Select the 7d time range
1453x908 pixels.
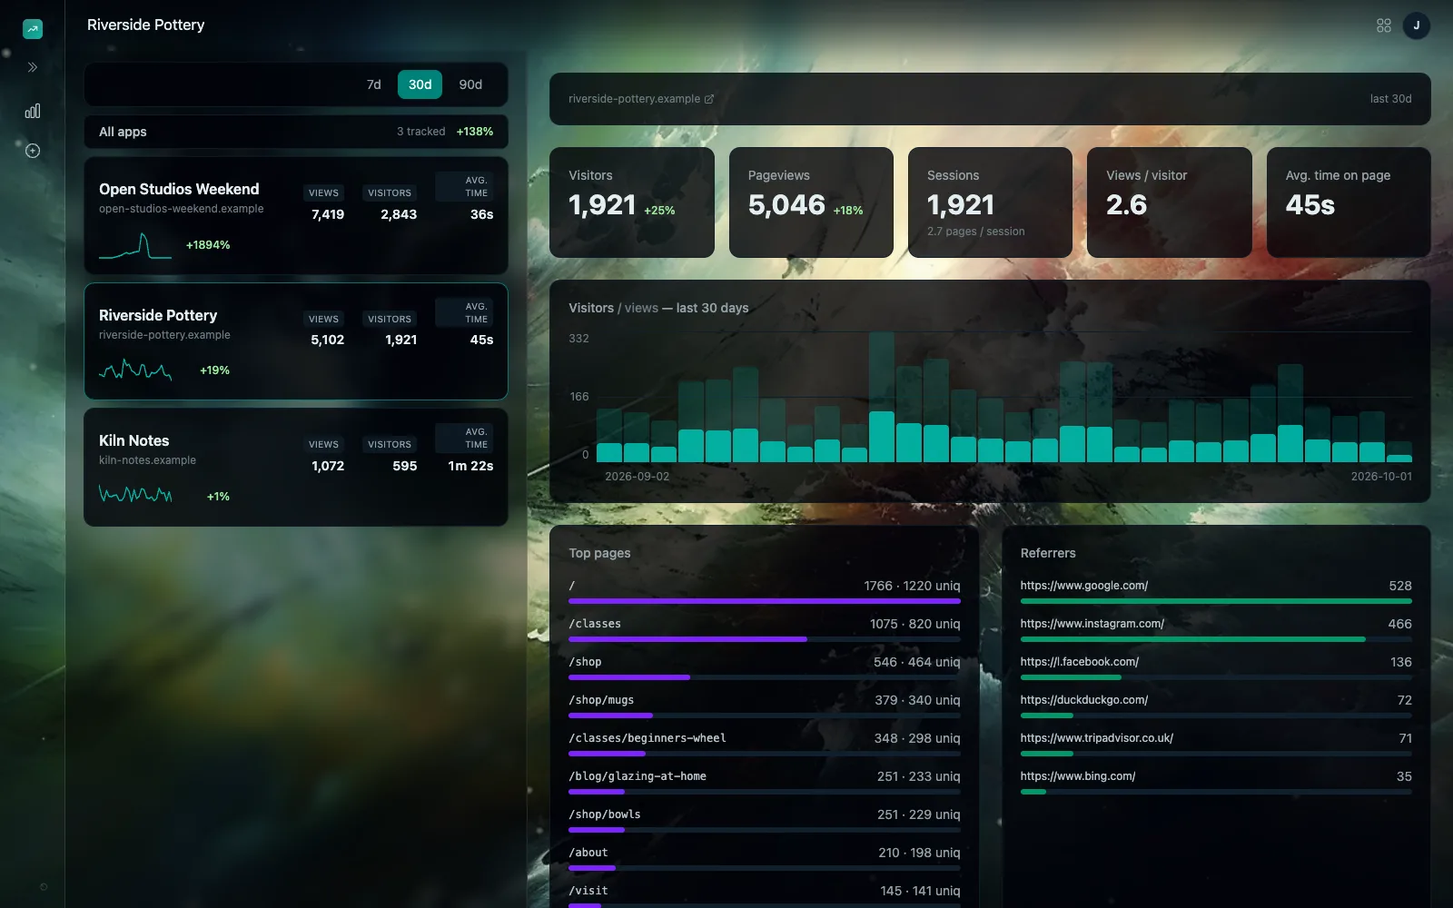(x=373, y=84)
